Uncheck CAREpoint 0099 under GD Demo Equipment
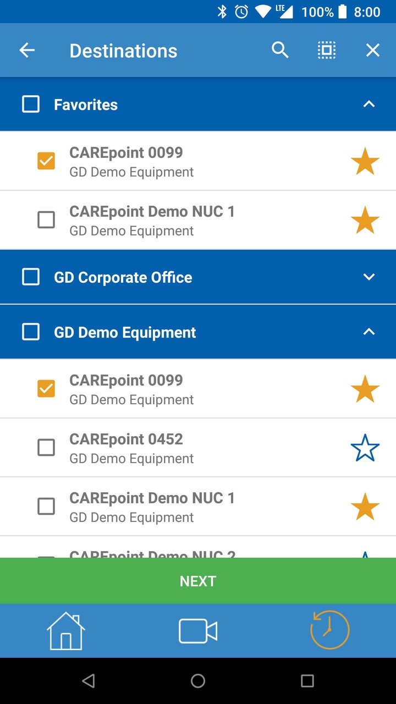Viewport: 396px width, 704px height. click(x=46, y=389)
